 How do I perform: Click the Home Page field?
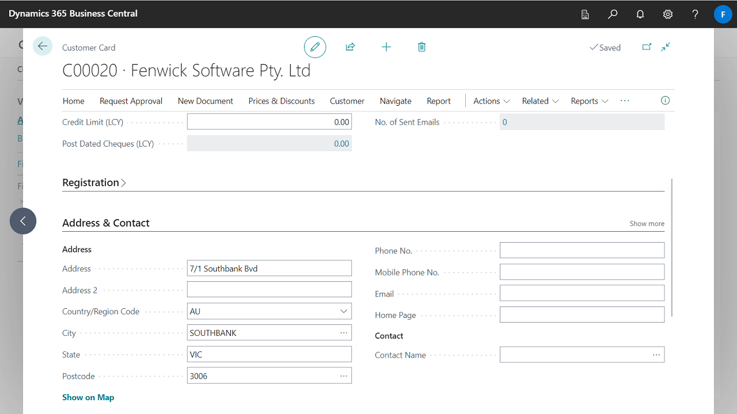(x=582, y=315)
